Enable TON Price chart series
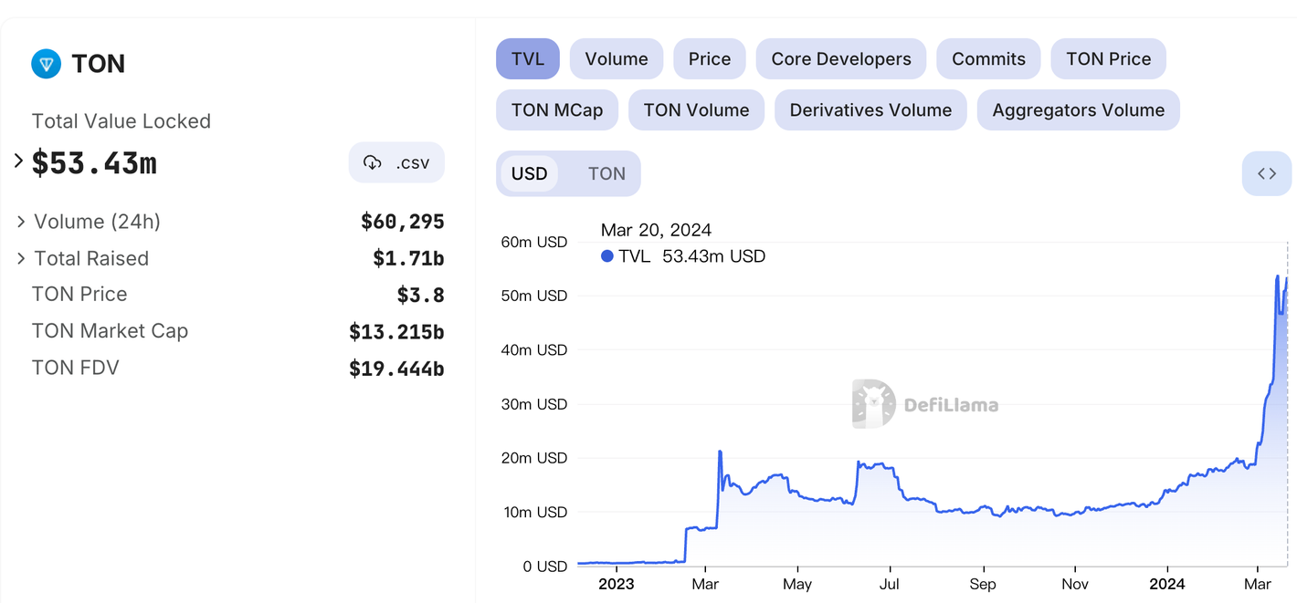 1107,59
